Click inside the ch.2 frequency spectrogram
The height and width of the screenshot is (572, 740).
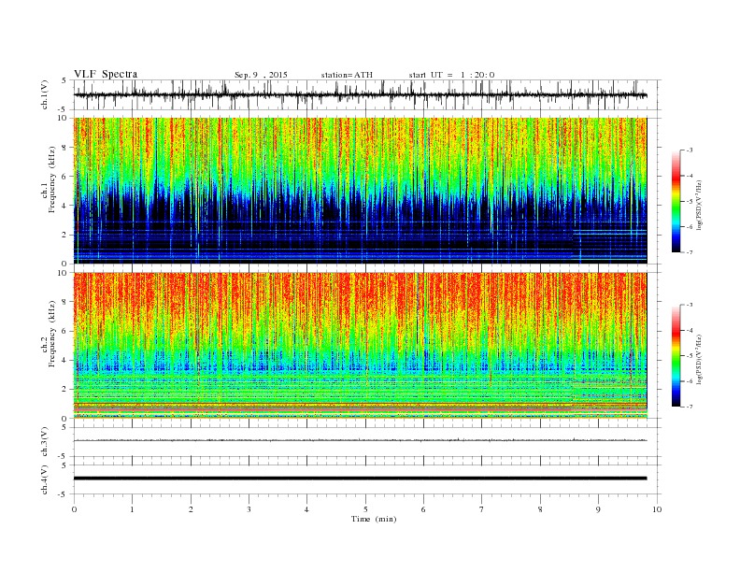[360, 346]
